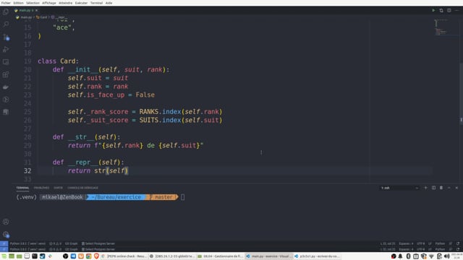The height and width of the screenshot is (260, 463).
Task: Open the notification bell in system tray
Action: [400, 256]
